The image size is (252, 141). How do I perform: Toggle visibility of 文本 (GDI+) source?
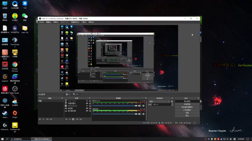(x=87, y=101)
